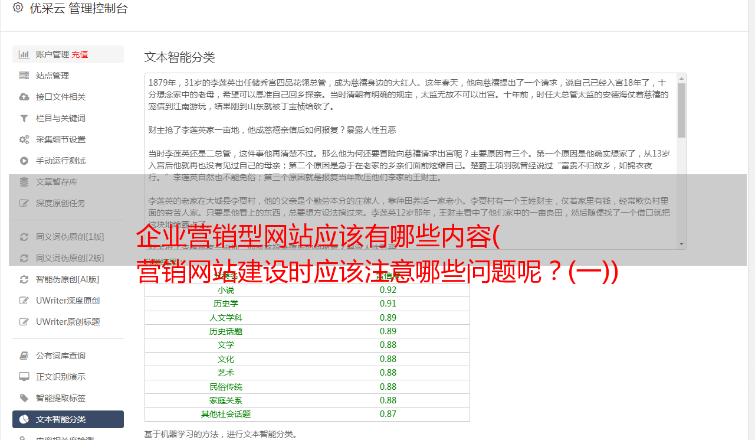Click the filter icon for 栏目与关键词
The width and height of the screenshot is (755, 440).
(24, 118)
